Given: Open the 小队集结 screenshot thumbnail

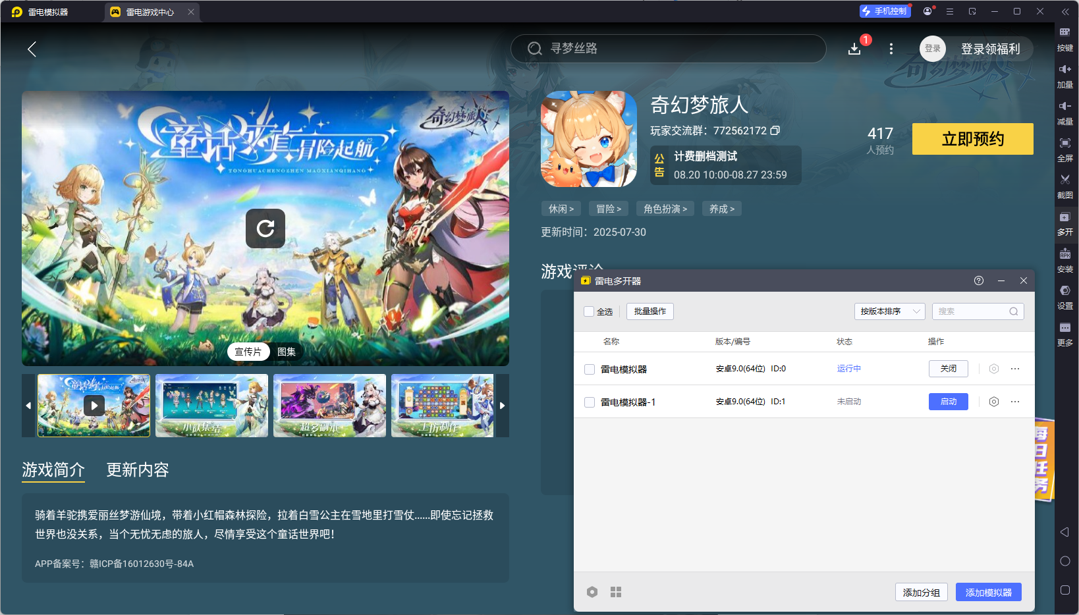Looking at the screenshot, I should 211,406.
